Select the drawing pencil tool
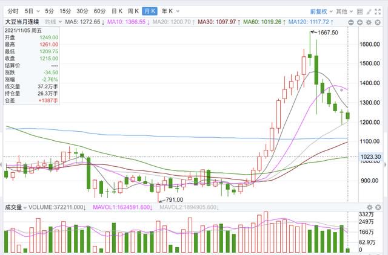Image resolution: width=388 pixels, height=255 pixels. (x=369, y=11)
